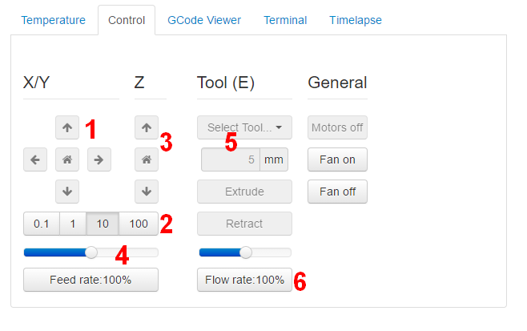Open the GCode Viewer tab

(x=204, y=20)
